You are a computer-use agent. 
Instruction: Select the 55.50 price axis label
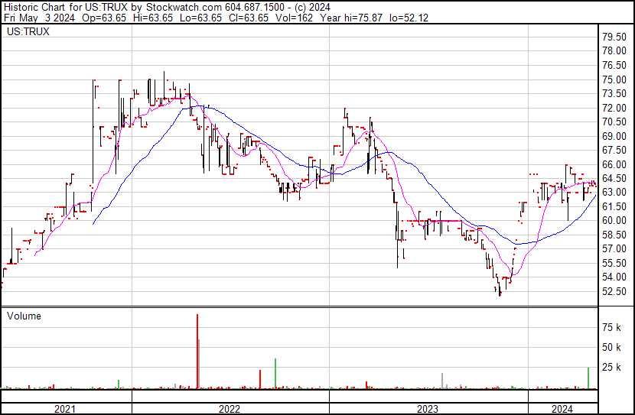[614, 264]
